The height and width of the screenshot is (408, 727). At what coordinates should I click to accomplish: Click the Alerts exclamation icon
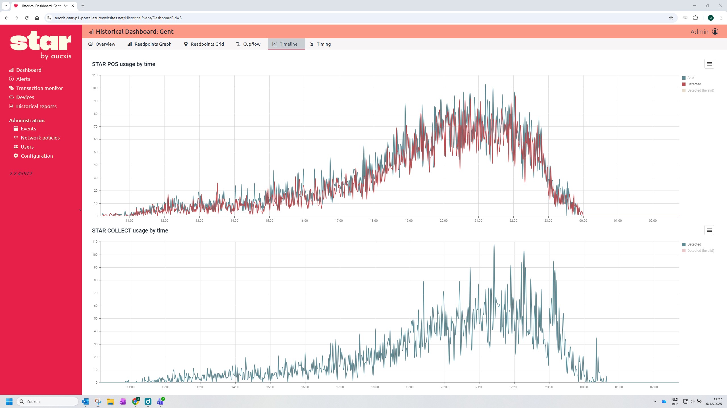click(11, 79)
